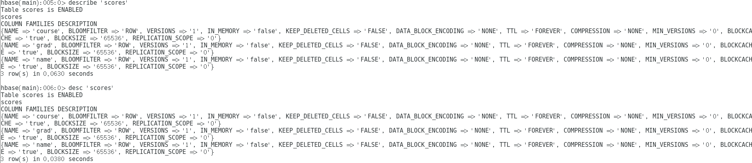Click the second "Table scores is ENABLED" line
Image resolution: width=752 pixels, height=163 pixels.
click(42, 95)
